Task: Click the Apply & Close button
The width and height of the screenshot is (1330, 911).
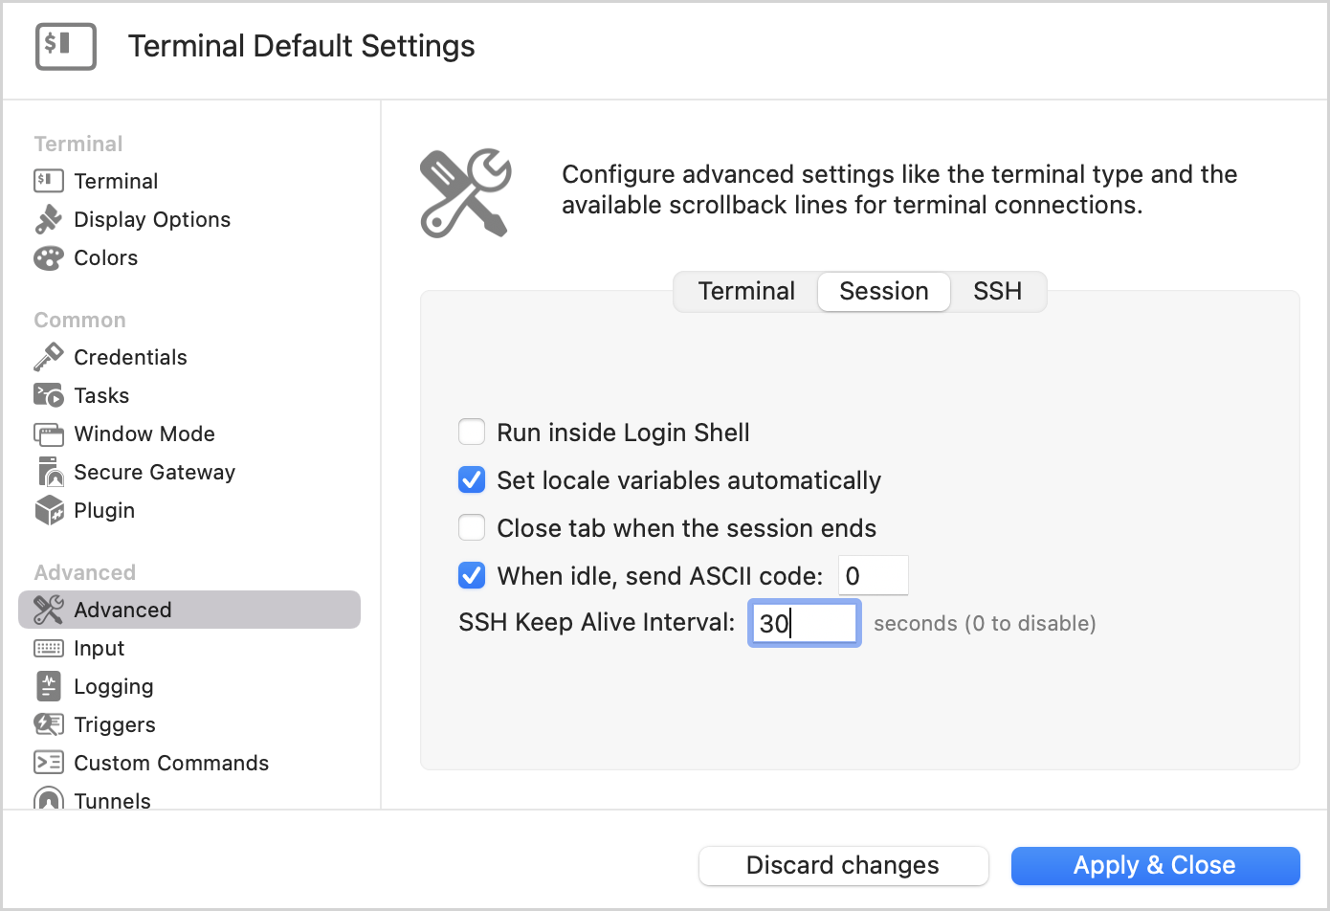Action: 1155,866
